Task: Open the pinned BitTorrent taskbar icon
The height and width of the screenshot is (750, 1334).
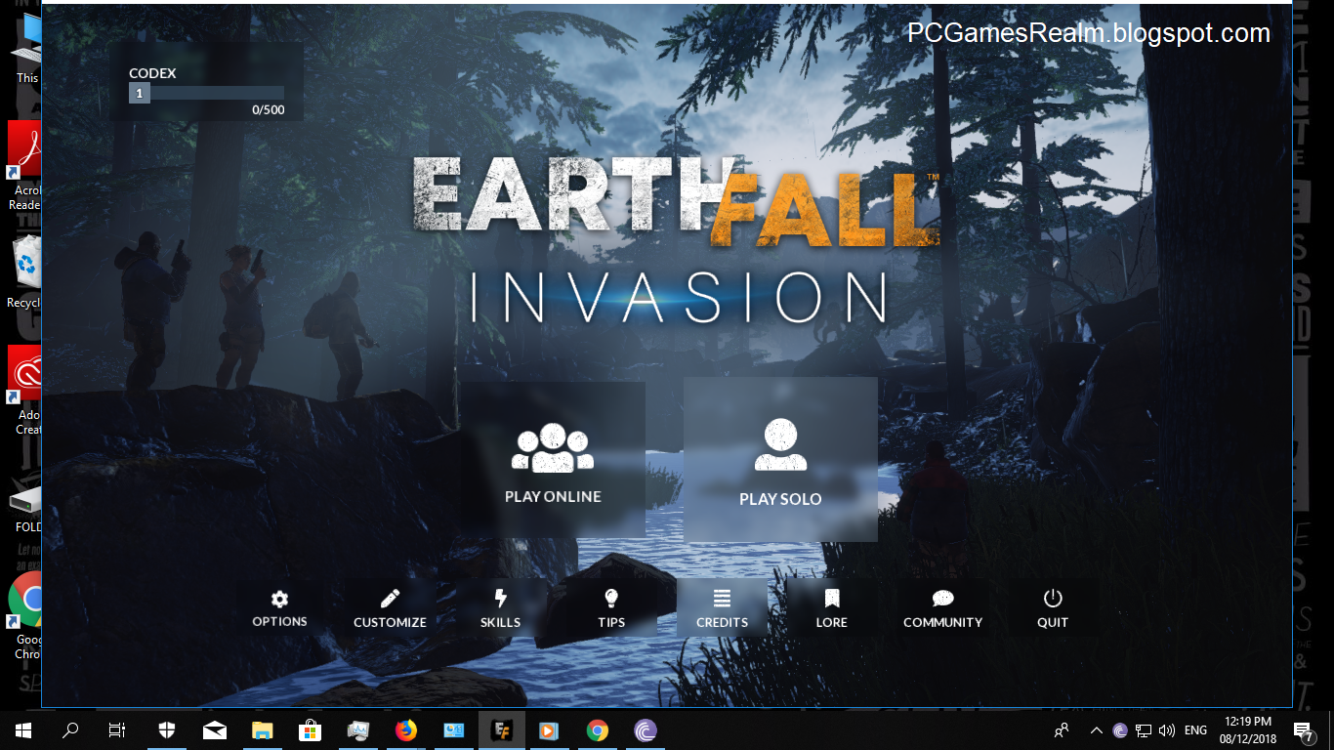Action: pyautogui.click(x=646, y=730)
